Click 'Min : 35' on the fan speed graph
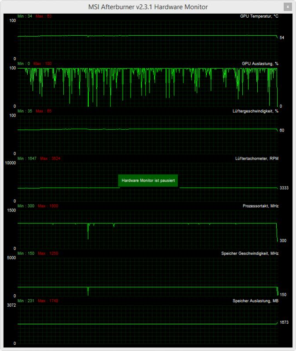The height and width of the screenshot is (351, 296). [25, 111]
